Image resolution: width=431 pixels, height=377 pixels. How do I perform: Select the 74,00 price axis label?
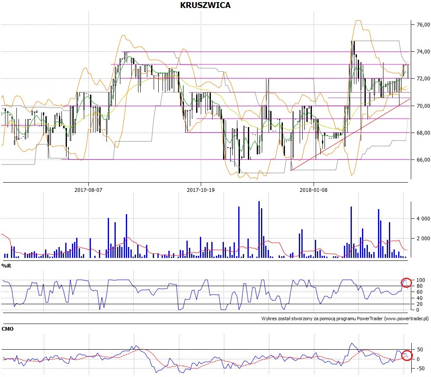[x=423, y=52]
